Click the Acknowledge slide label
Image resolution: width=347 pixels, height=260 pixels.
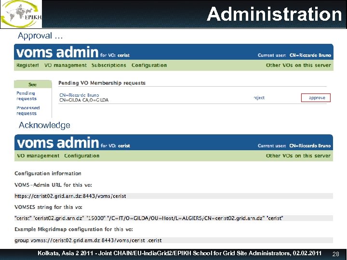coord(44,125)
